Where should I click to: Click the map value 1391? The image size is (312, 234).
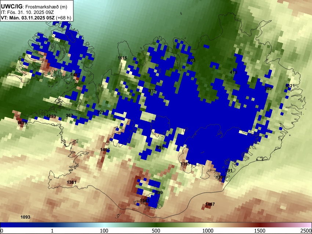point(221,177)
